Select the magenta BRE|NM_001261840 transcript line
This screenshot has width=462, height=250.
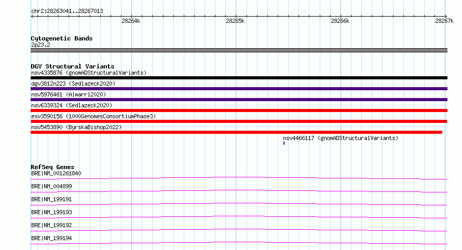tap(239, 178)
